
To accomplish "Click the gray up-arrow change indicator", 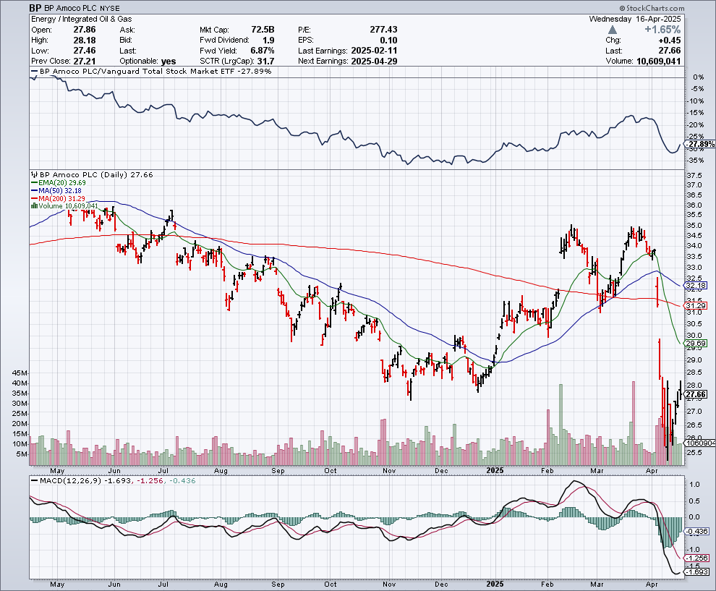I will pyautogui.click(x=613, y=30).
